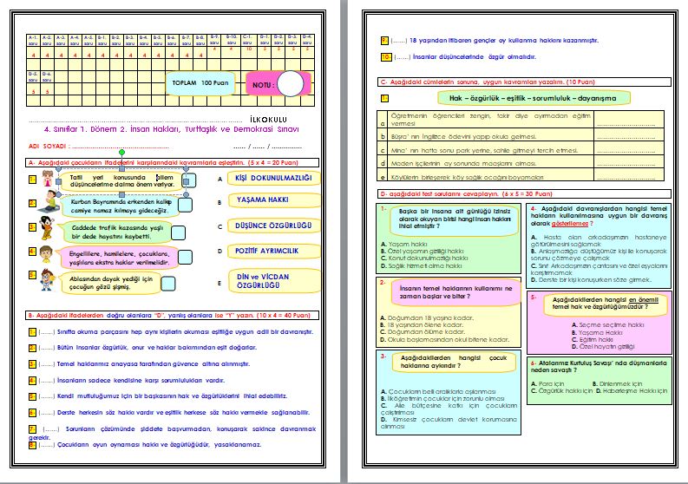
Task: Select the 'KİŞİ DOKUNULMAZLIĞI' concept box
Action: [274, 178]
